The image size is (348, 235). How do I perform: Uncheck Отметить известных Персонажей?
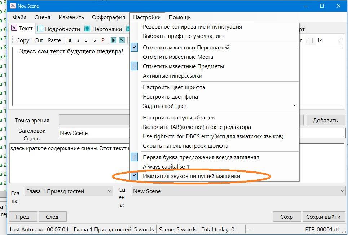186,48
